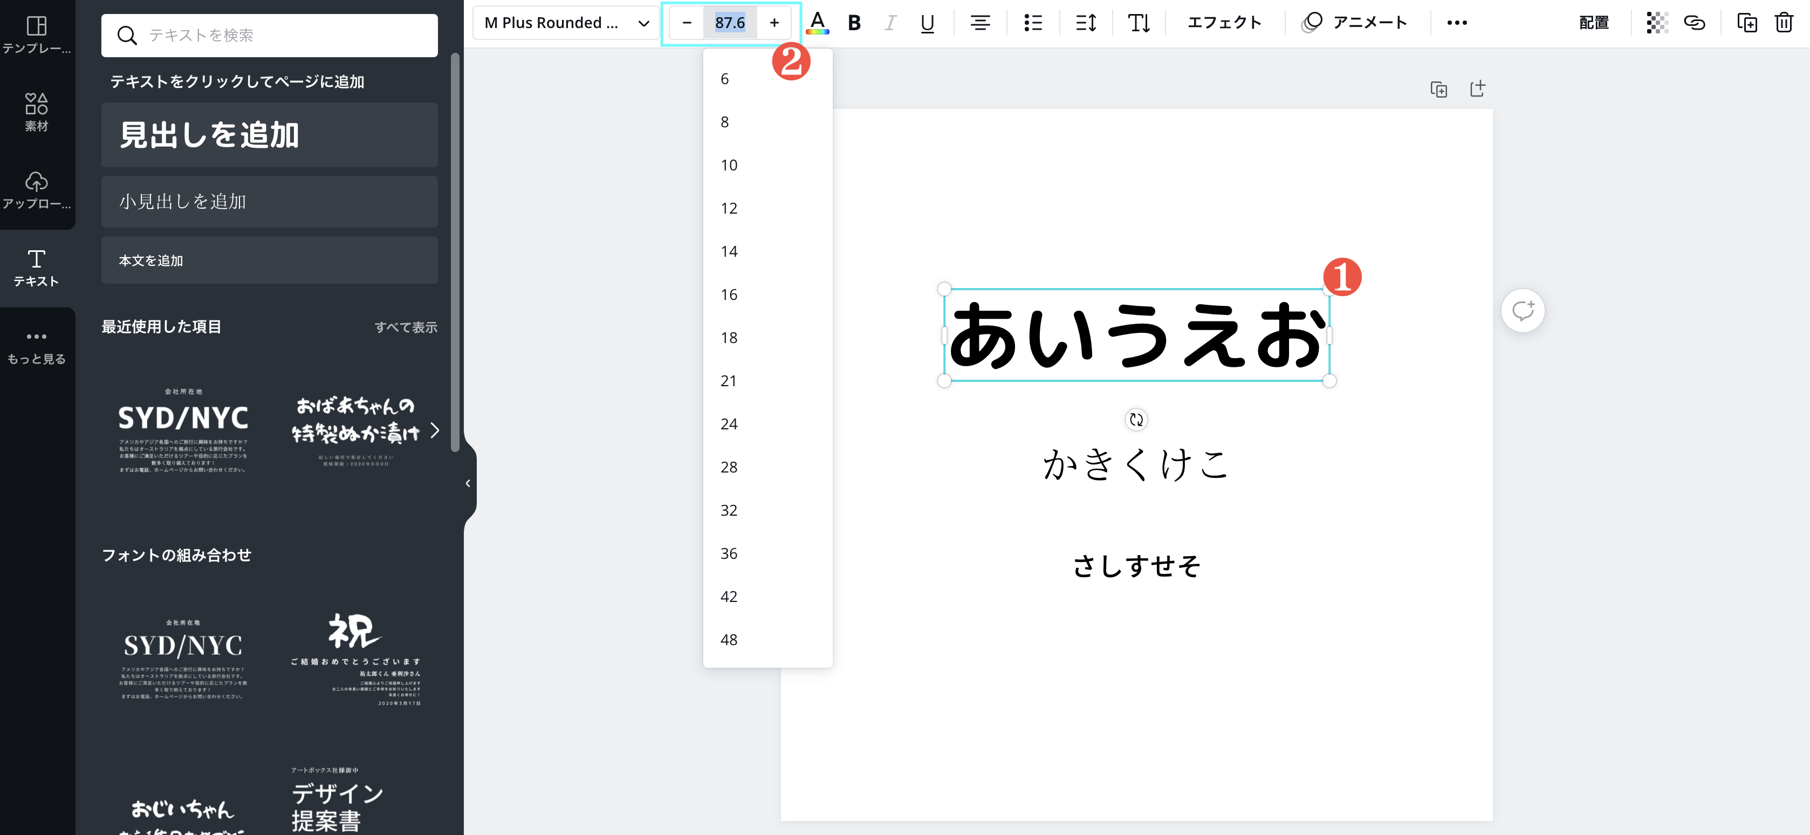Select the おばあちゃんの特製ぬか漬け template
This screenshot has width=1810, height=835.
tap(355, 430)
